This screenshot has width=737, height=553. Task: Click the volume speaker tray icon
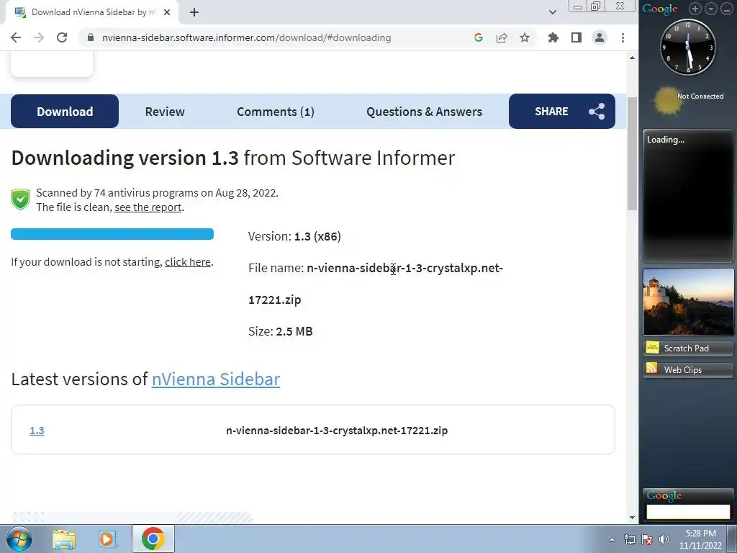click(x=664, y=539)
